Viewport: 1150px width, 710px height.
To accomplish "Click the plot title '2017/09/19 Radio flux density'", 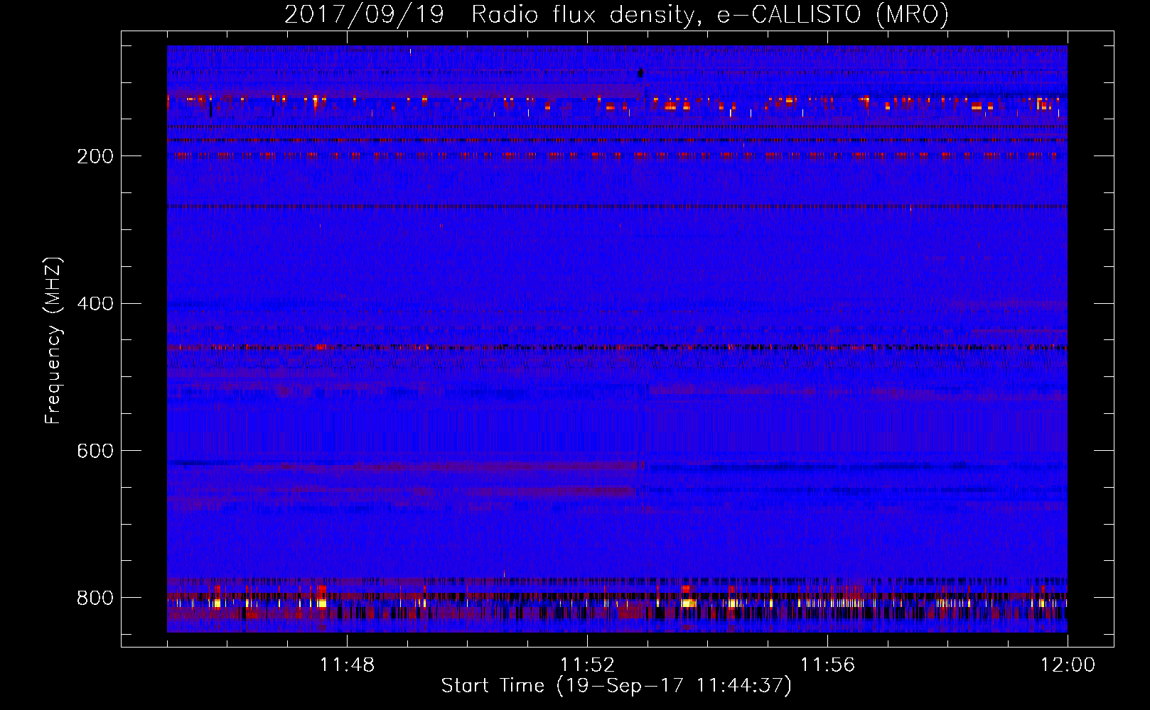I will point(616,14).
